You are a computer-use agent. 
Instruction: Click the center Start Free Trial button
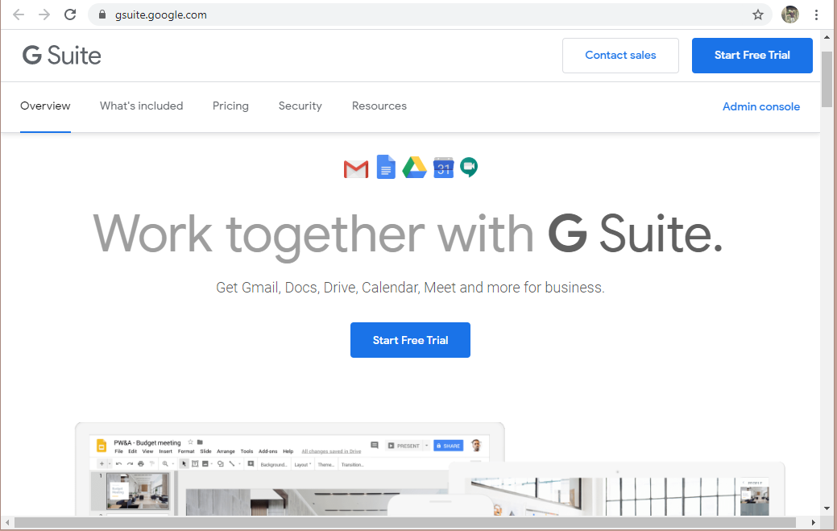tap(410, 340)
